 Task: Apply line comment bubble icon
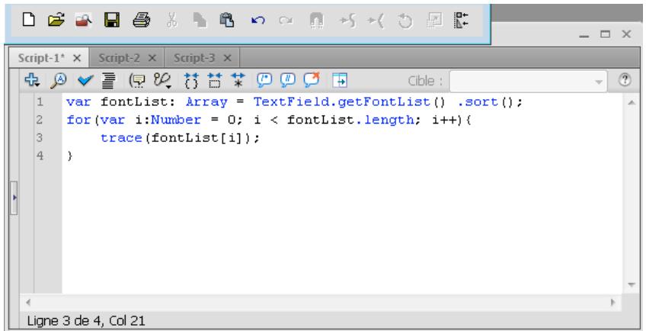(x=287, y=79)
